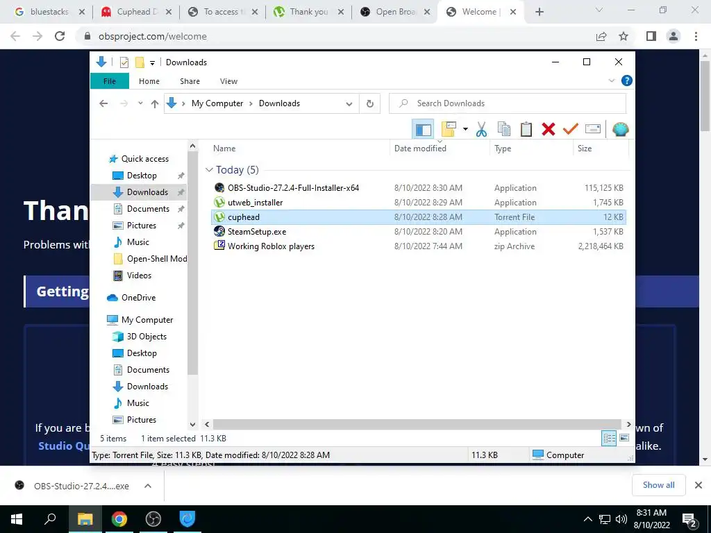The height and width of the screenshot is (533, 711).
Task: Open Chrome three-dot menu
Action: [696, 36]
